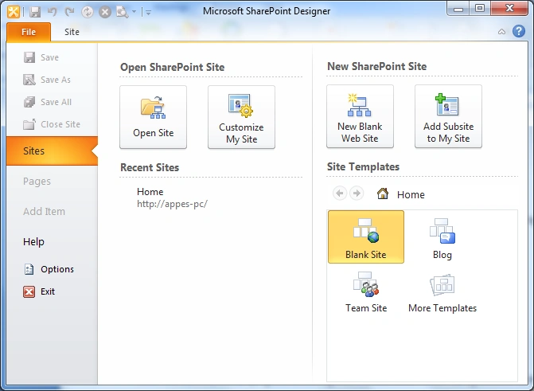This screenshot has height=391, width=534.
Task: Open the recent site Home entry
Action: 150,192
